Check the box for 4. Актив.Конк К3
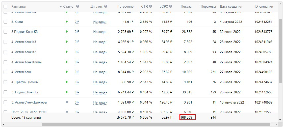Viewport: 284px width, 127px height. (x=5, y=42)
